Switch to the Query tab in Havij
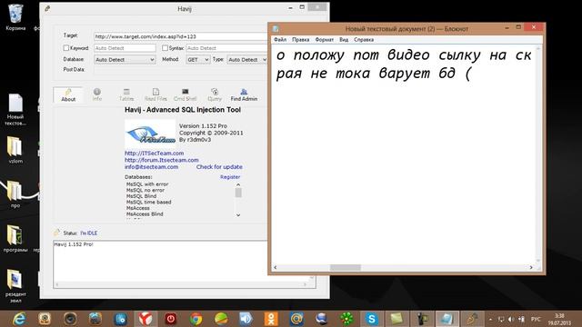 (215, 94)
